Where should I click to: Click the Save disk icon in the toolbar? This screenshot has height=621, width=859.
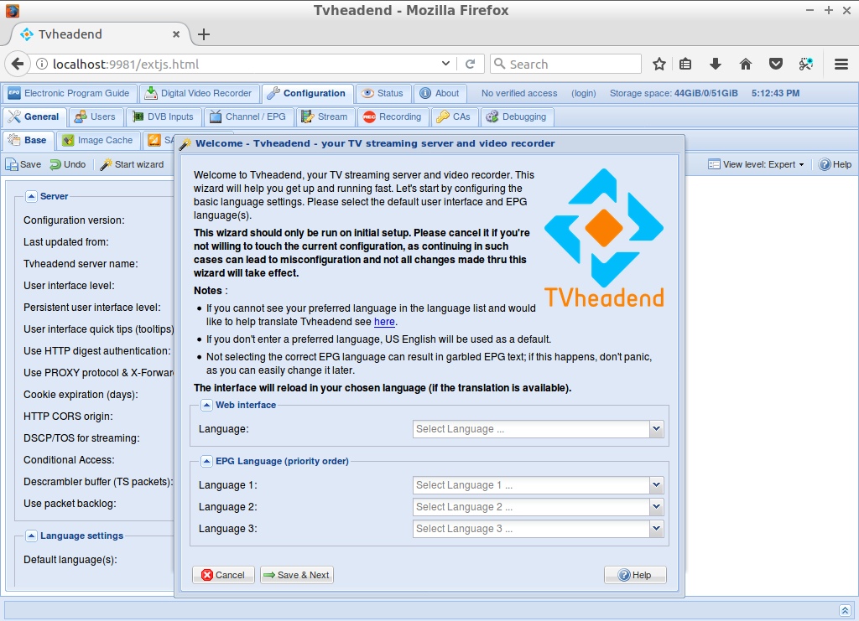(10, 164)
